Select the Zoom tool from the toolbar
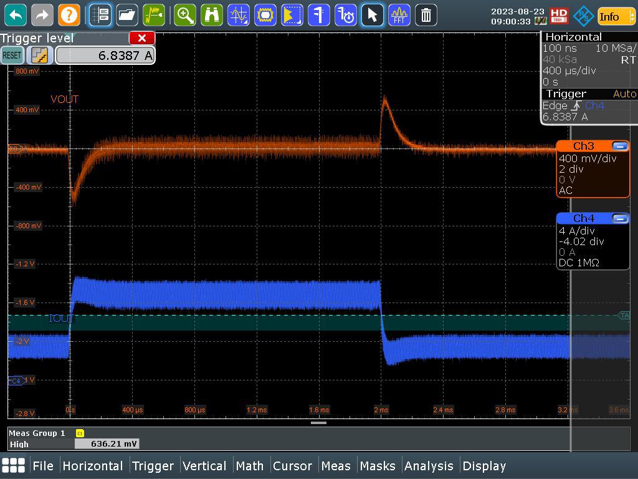The image size is (638, 479). point(184,16)
